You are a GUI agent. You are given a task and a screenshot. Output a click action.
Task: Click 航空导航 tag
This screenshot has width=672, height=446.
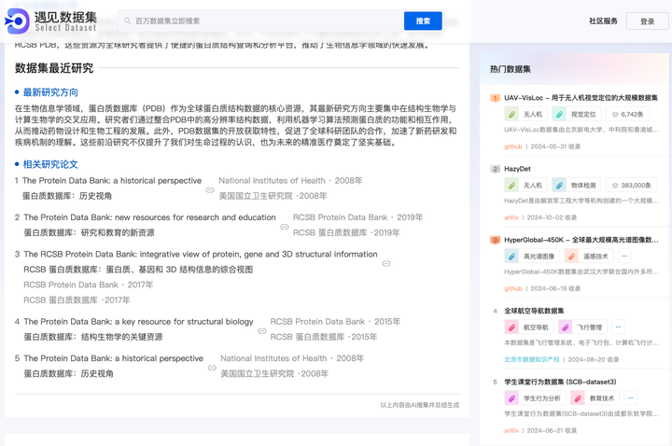click(529, 328)
